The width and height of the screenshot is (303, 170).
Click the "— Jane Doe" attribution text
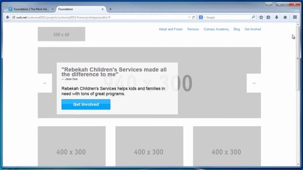point(70,79)
